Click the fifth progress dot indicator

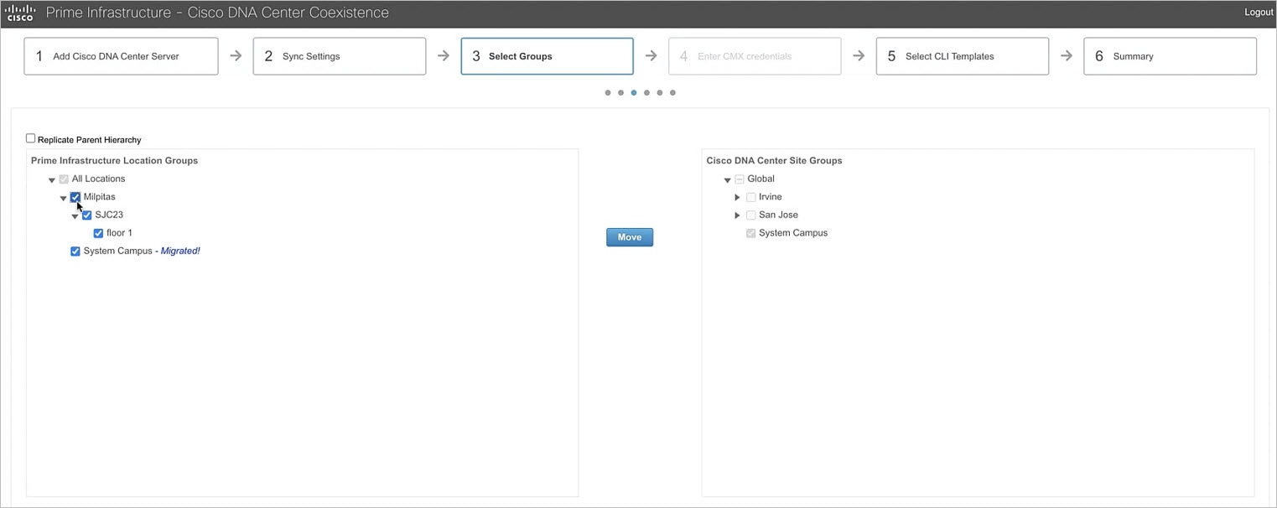tap(660, 93)
